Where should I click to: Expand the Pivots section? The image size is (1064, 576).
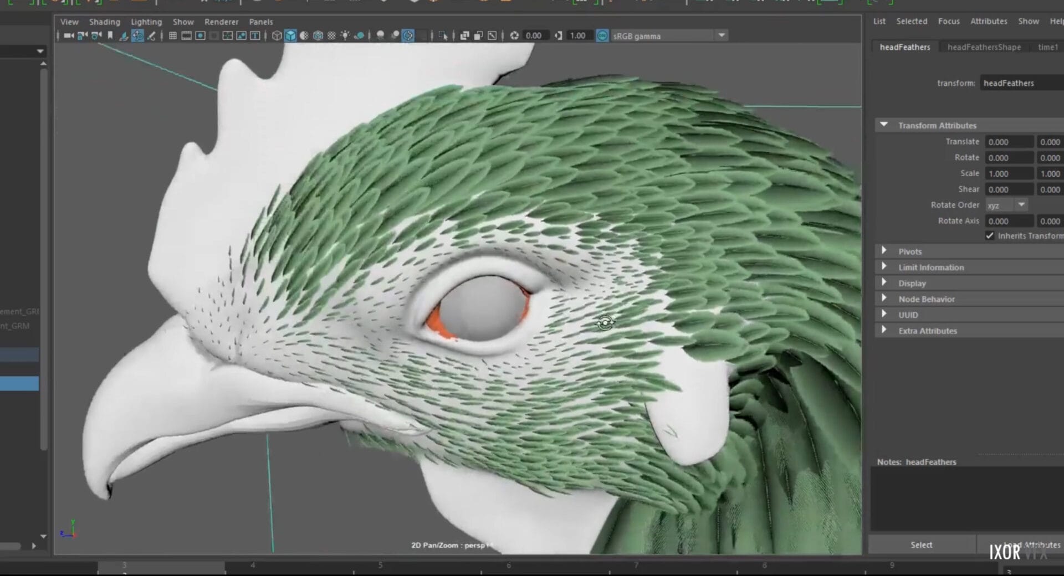point(884,251)
